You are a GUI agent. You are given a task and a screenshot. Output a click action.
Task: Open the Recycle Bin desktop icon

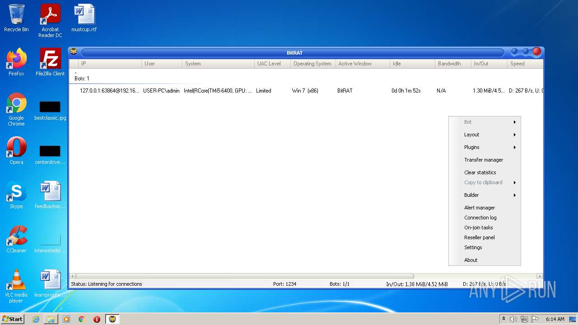(16, 18)
